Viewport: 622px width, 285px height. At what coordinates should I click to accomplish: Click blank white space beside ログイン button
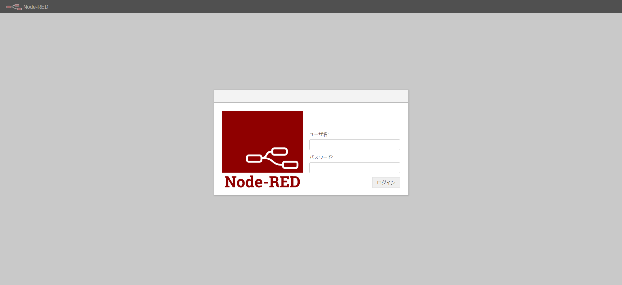pos(340,182)
